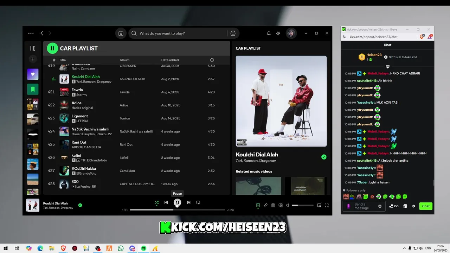Image resolution: width=450 pixels, height=253 pixels.
Task: Open Connect to a device
Action: [281, 205]
